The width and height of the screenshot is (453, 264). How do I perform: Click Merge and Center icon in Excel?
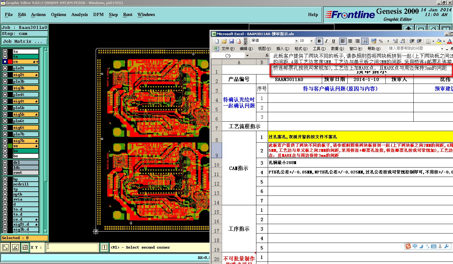pos(365,41)
